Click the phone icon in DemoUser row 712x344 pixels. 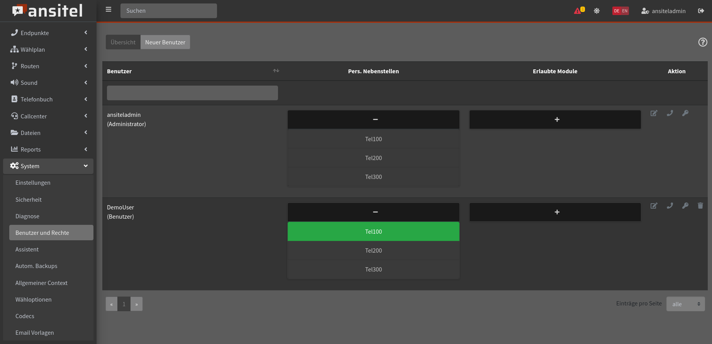point(670,206)
